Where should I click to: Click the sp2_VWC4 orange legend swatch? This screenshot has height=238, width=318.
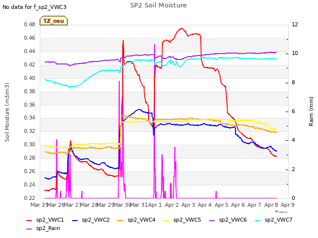pos(121,220)
